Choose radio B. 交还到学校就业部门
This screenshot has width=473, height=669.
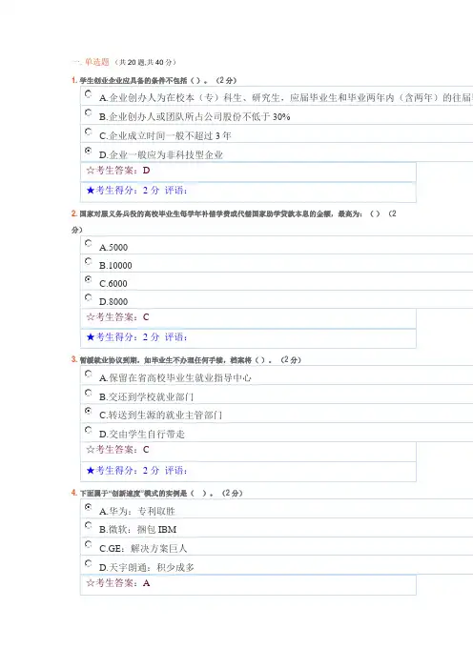click(89, 392)
